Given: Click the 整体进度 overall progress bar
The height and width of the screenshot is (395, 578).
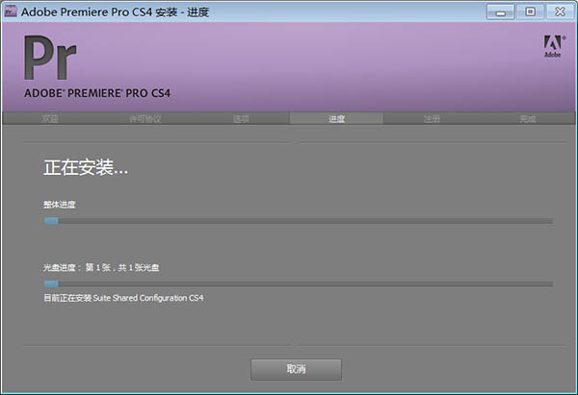Looking at the screenshot, I should 299,221.
